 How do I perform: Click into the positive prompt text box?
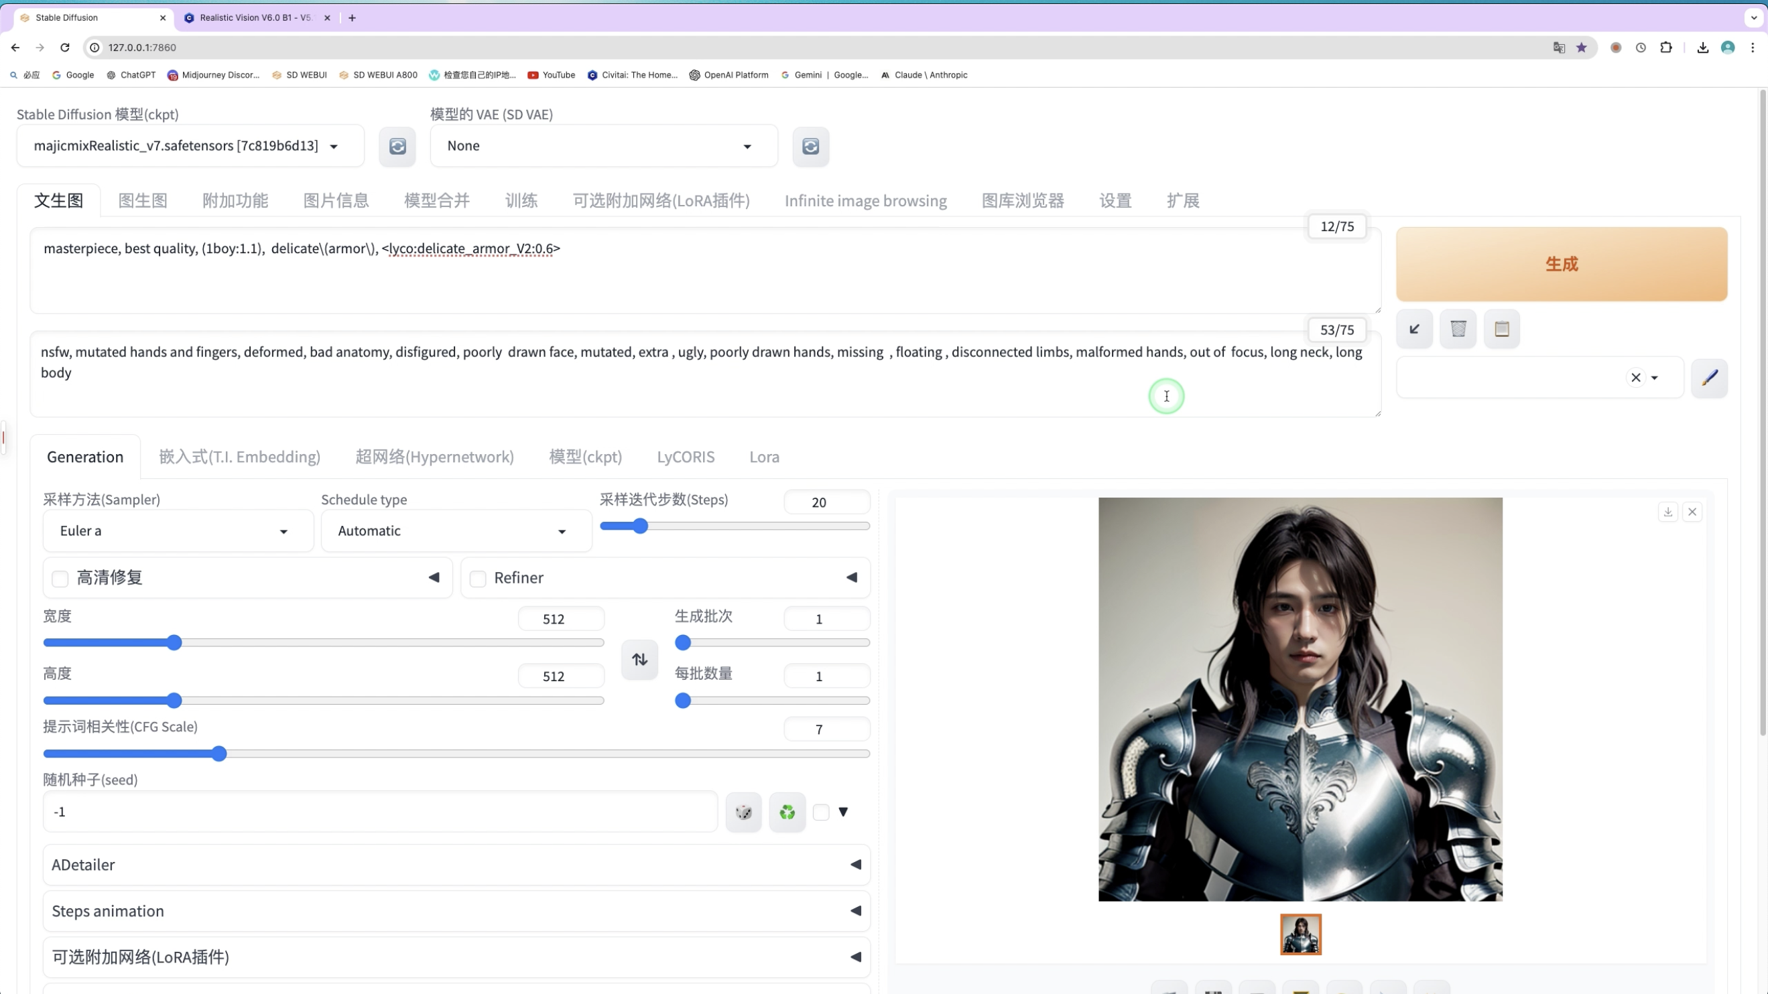706,271
